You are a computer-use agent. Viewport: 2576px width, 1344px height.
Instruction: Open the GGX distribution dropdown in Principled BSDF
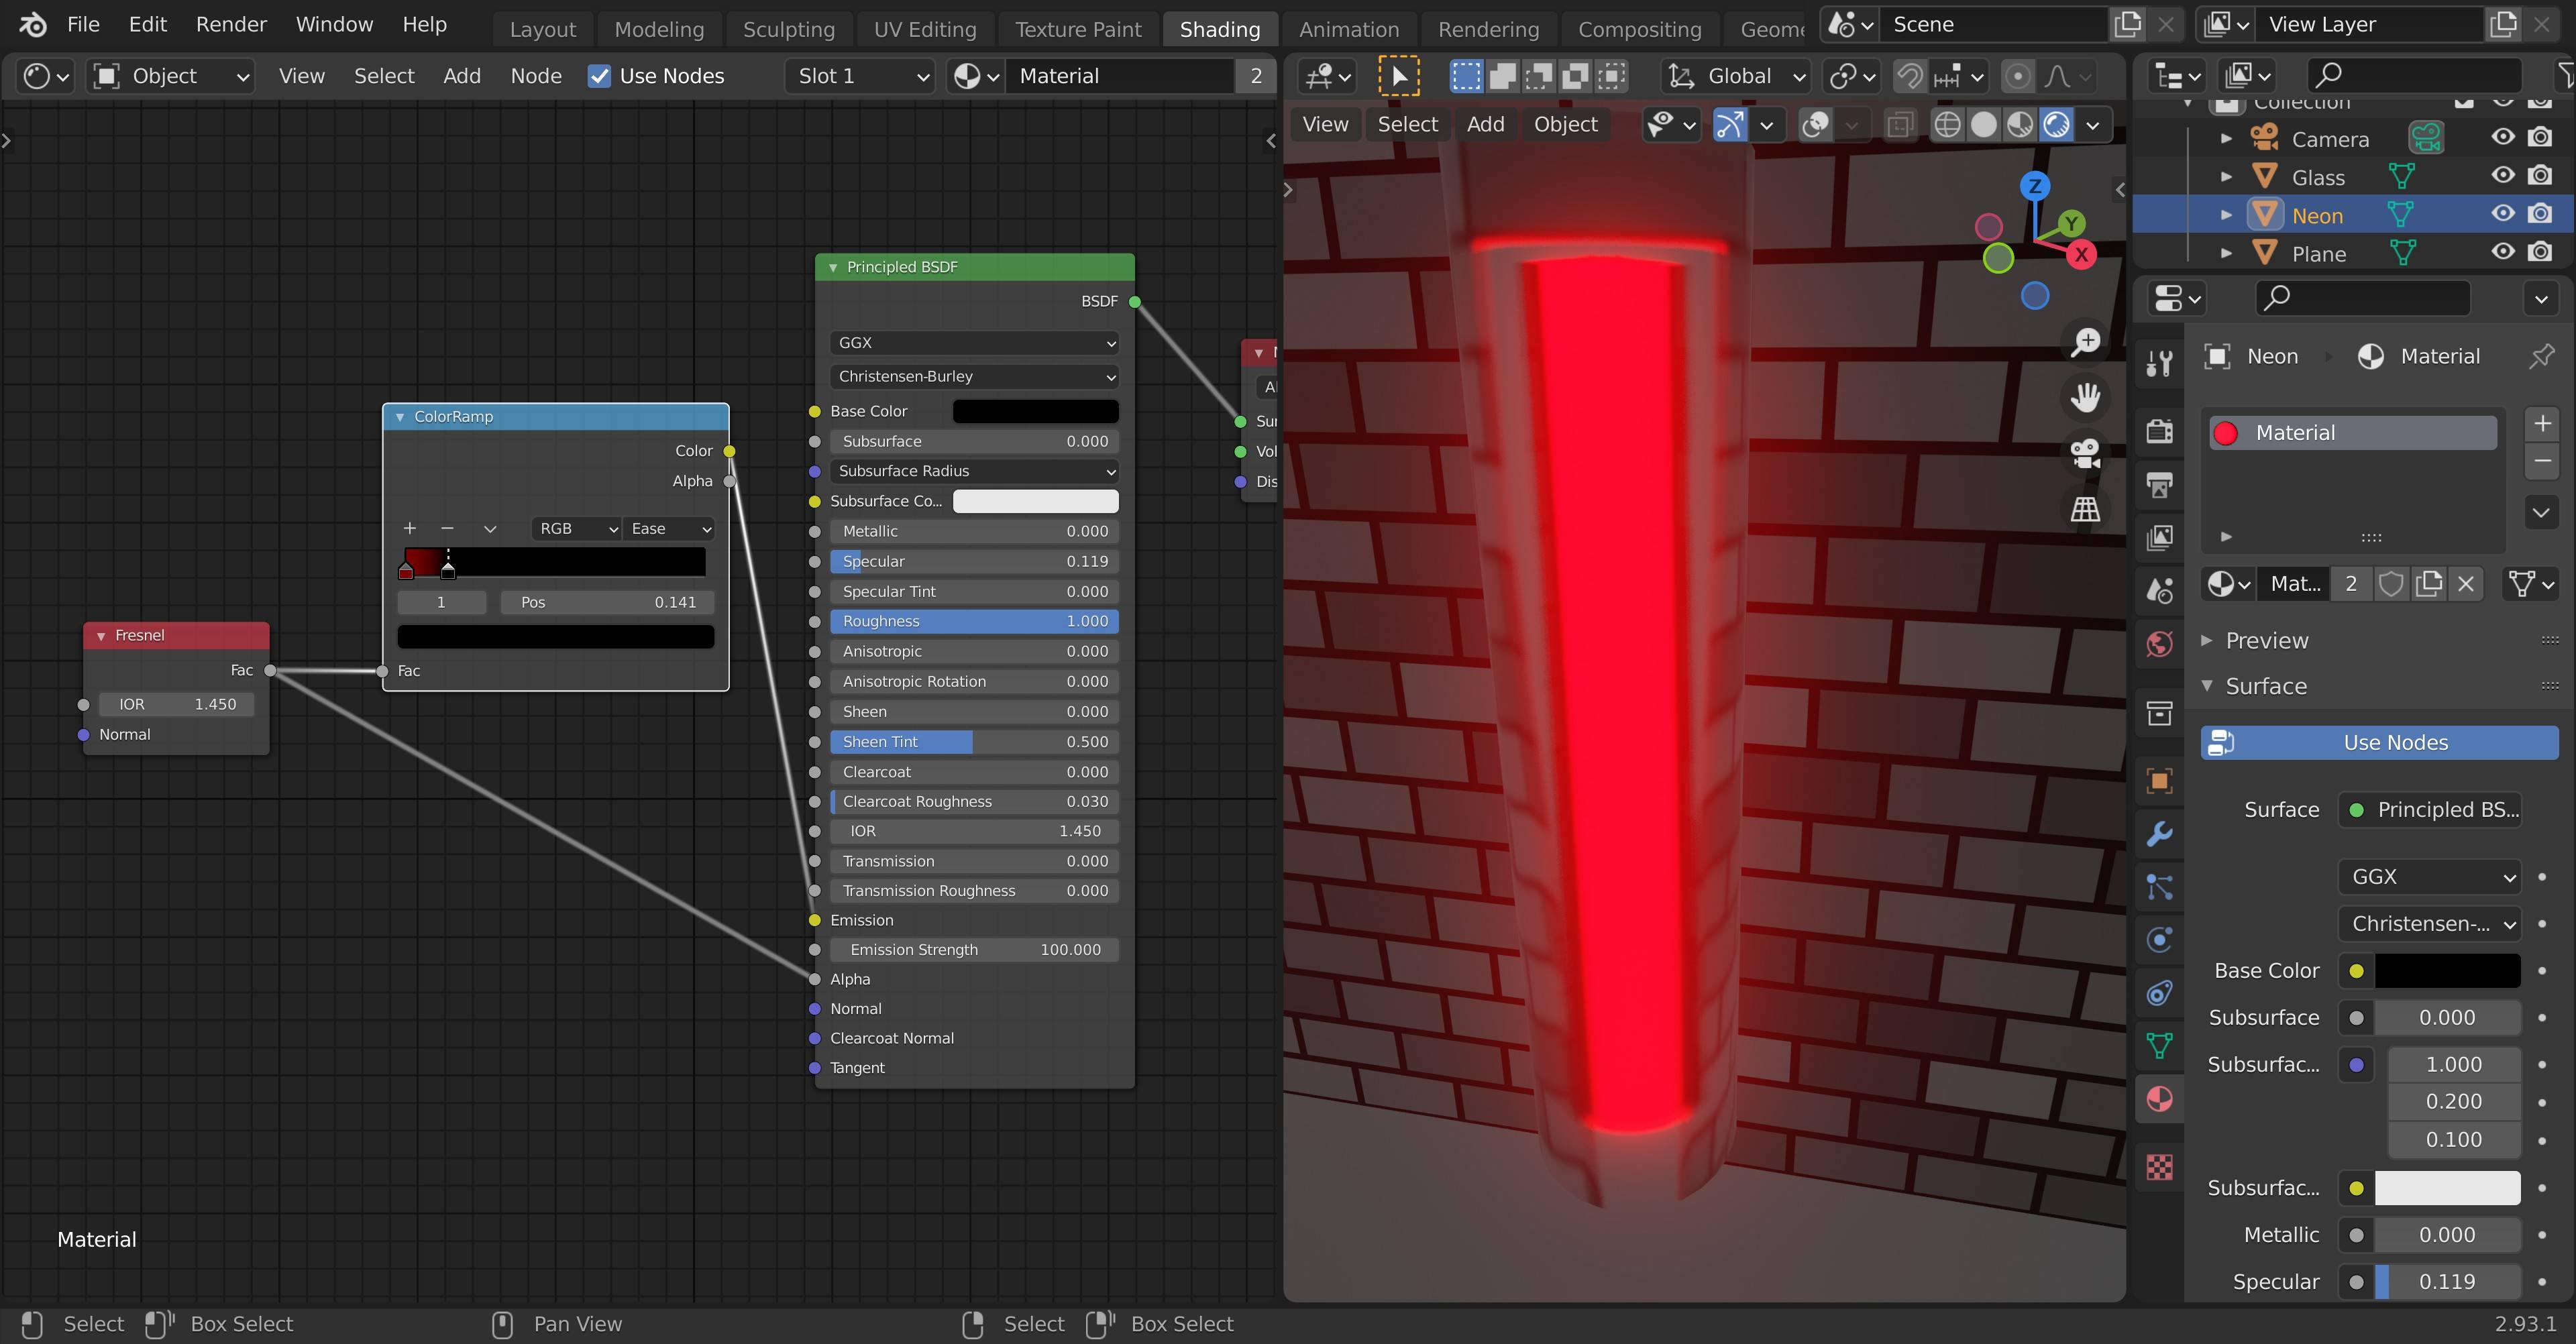974,342
